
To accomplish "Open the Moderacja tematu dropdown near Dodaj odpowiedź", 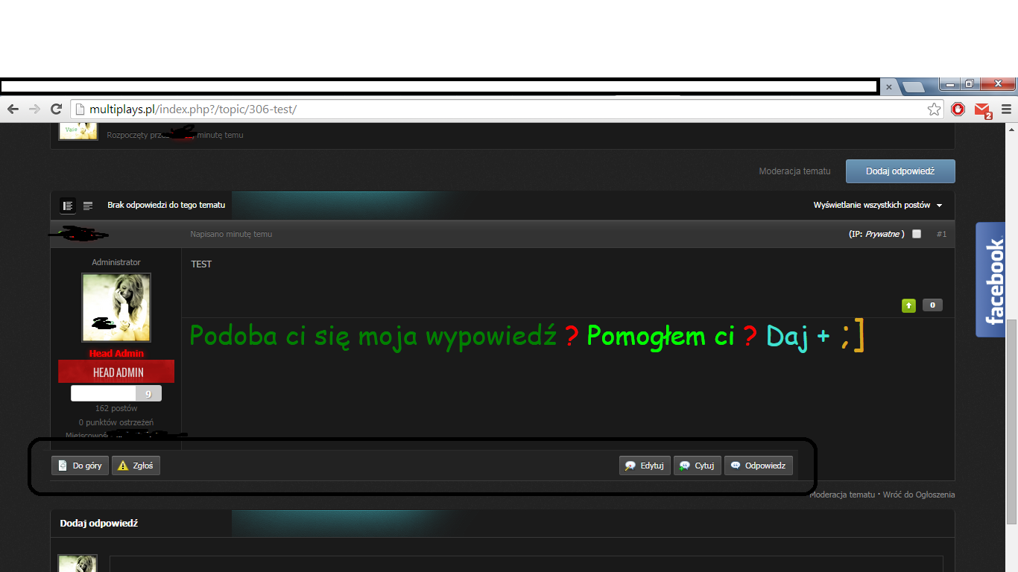I will point(794,171).
